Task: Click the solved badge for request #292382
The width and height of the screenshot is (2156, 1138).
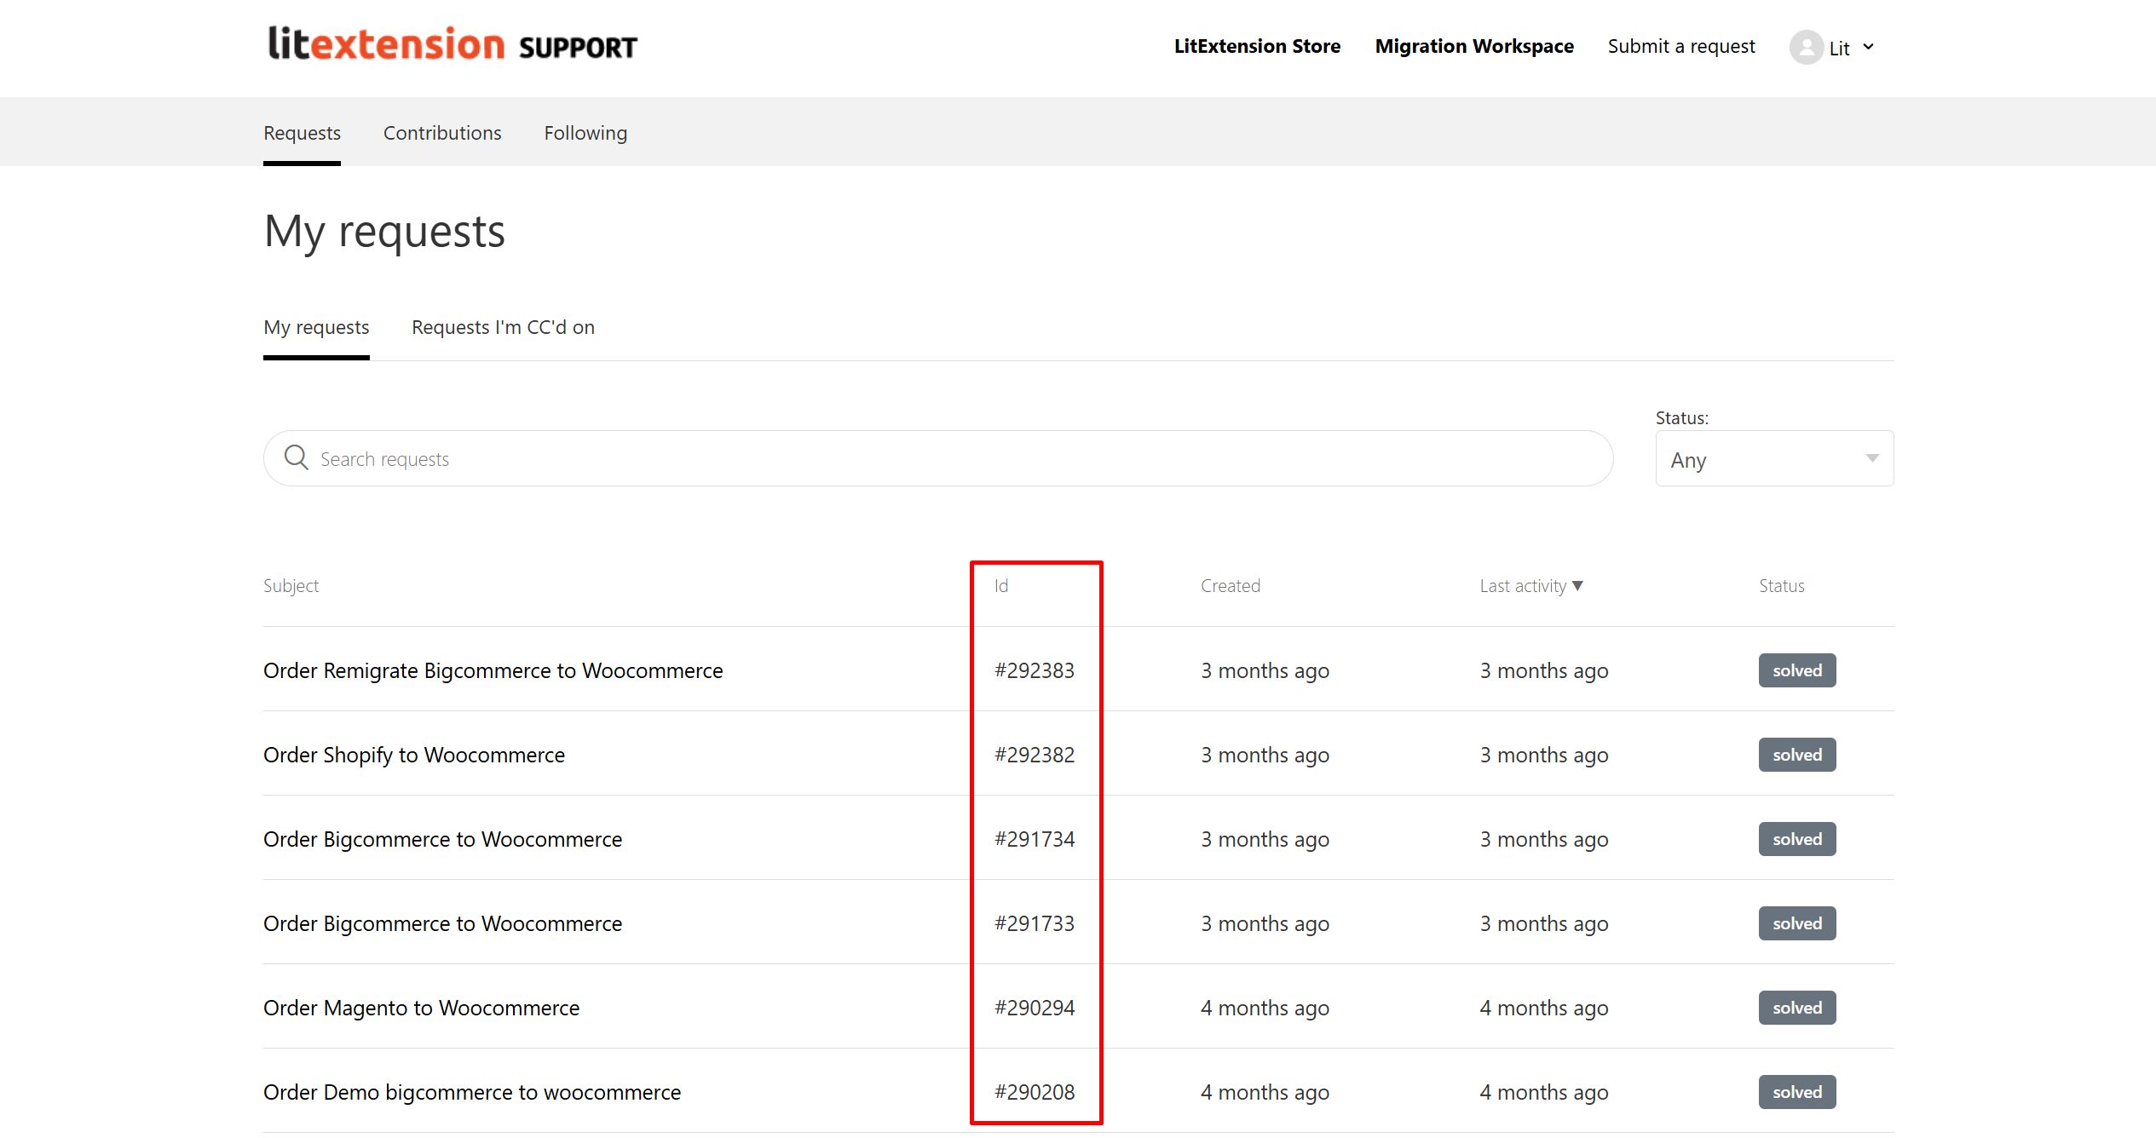Action: 1797,755
